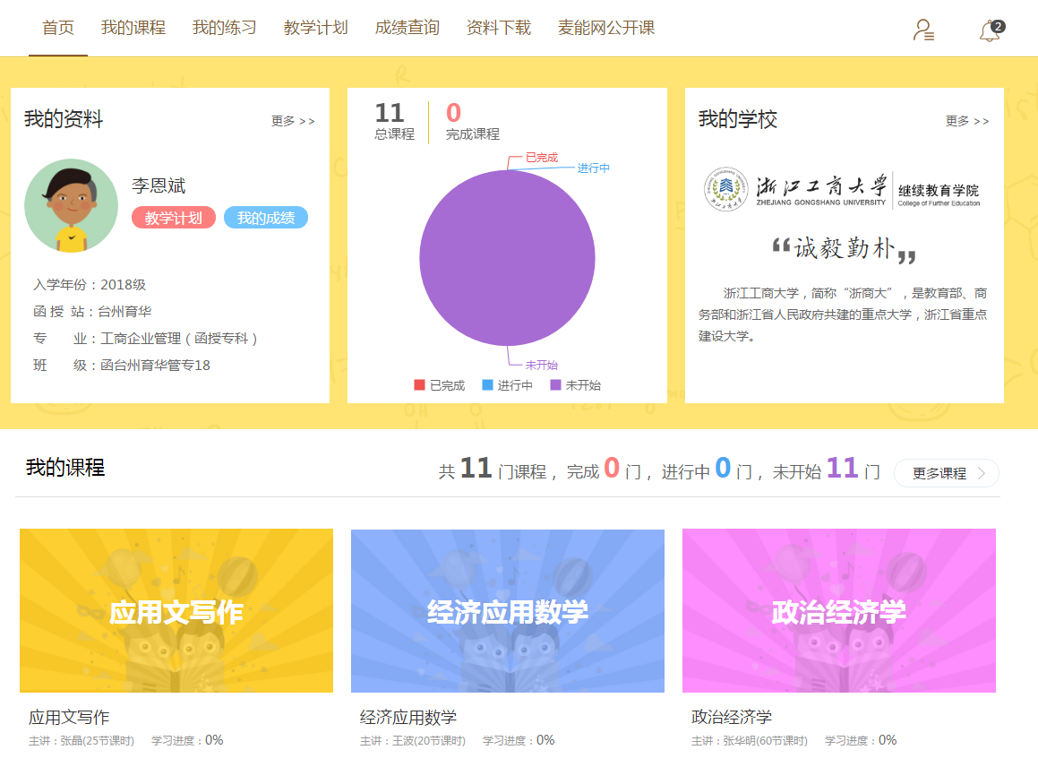
Task: Toggle the 未开始 purple legend item
Action: pos(575,385)
